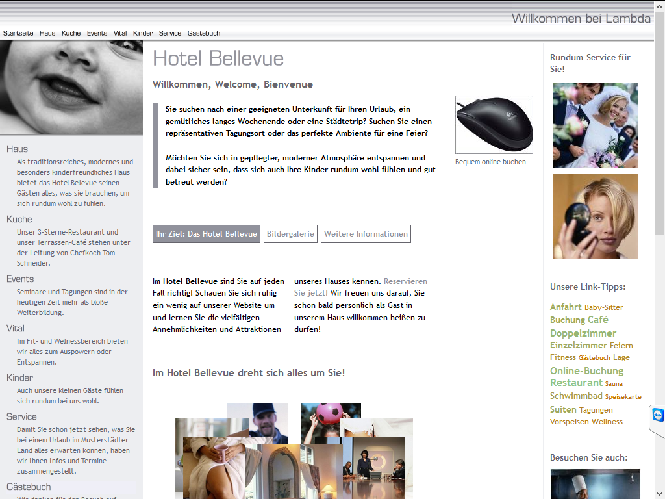Click the sidebar heading Küche
This screenshot has width=665, height=499.
[x=19, y=219]
